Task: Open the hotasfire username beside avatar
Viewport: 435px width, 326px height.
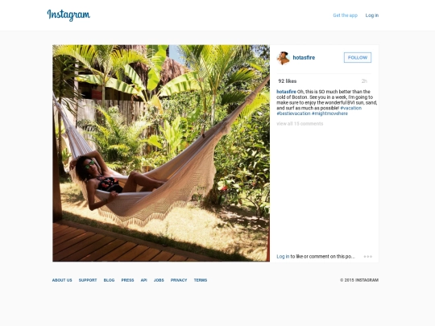Action: 304,58
